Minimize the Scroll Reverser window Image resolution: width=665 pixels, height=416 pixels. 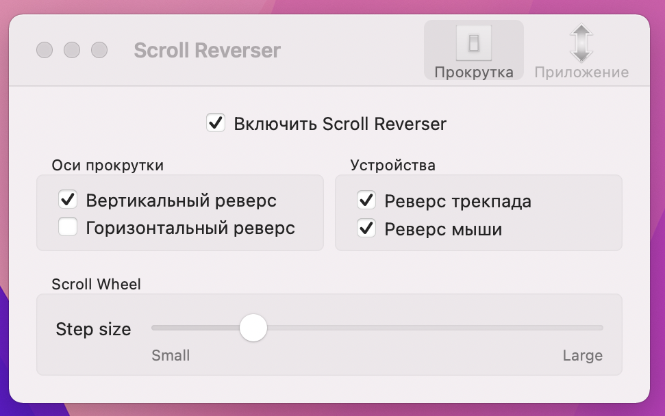(72, 50)
